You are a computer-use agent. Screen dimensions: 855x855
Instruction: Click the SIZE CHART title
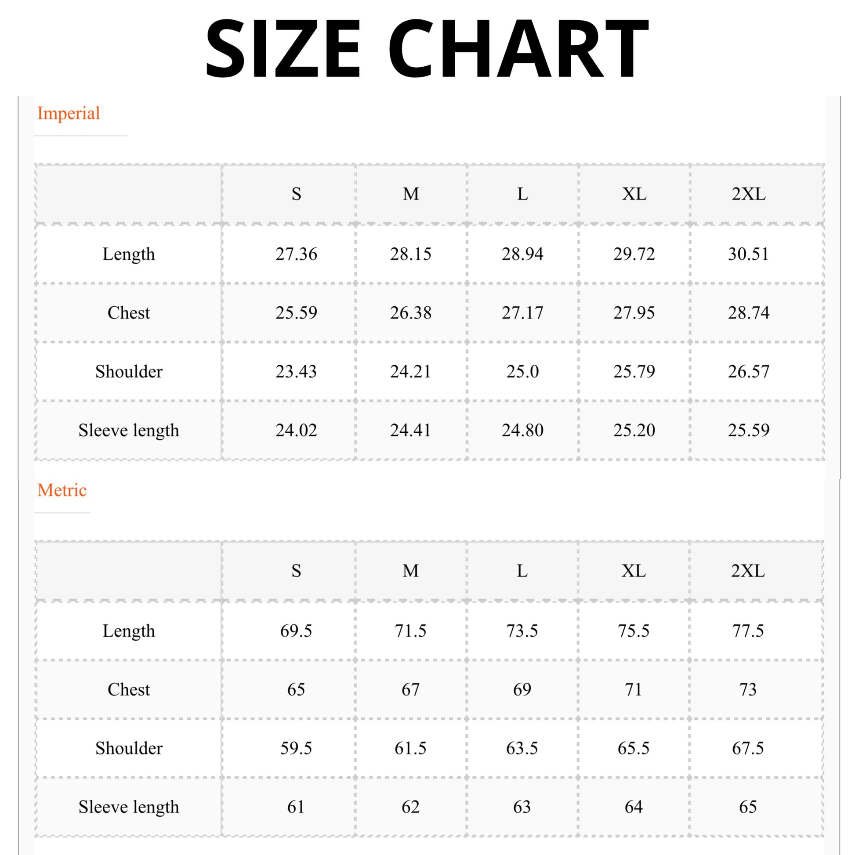(x=427, y=49)
